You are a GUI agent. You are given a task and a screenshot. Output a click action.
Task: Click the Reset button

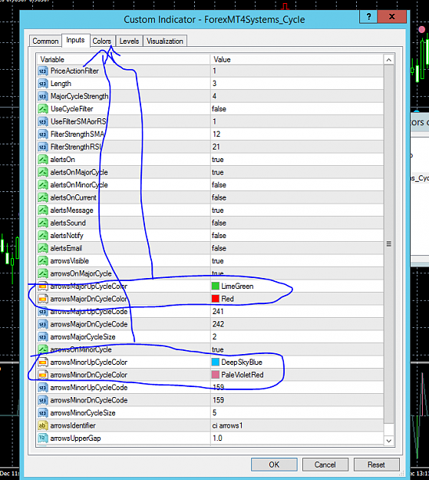pyautogui.click(x=376, y=465)
